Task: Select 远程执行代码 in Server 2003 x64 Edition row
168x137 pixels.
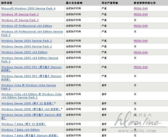Action: (73, 52)
